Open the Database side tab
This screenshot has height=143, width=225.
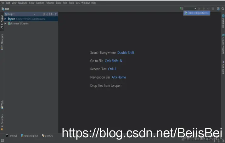tap(223, 21)
